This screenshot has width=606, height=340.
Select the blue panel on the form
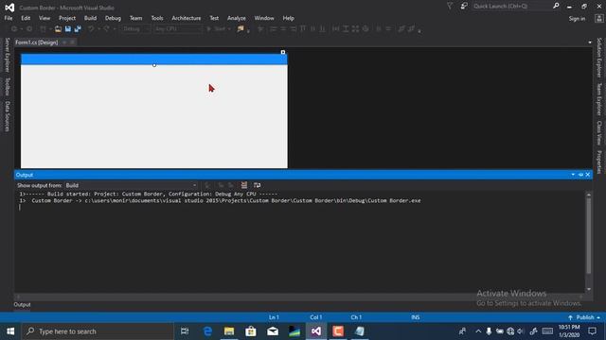(153, 59)
